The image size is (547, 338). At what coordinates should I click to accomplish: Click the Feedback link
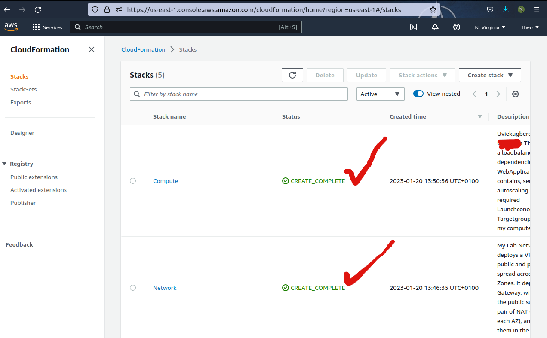[19, 244]
